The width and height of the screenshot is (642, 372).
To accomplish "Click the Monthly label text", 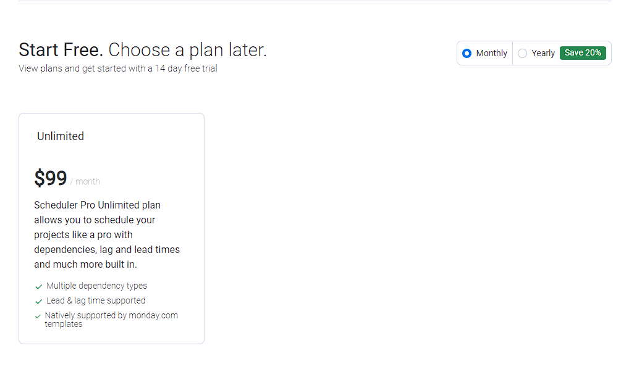I will [491, 53].
